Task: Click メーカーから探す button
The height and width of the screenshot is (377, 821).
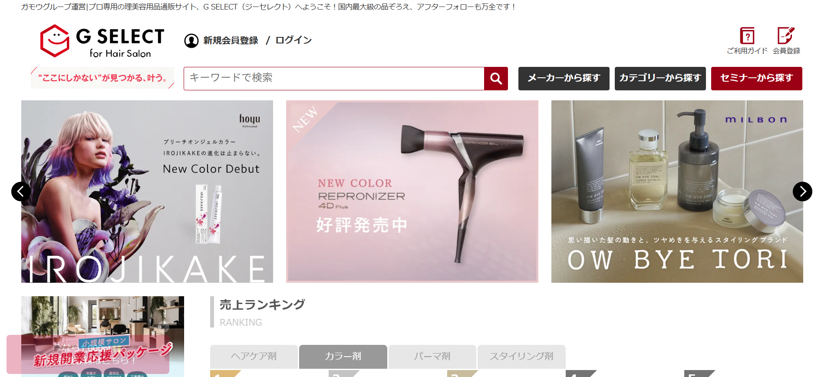Action: click(x=564, y=79)
